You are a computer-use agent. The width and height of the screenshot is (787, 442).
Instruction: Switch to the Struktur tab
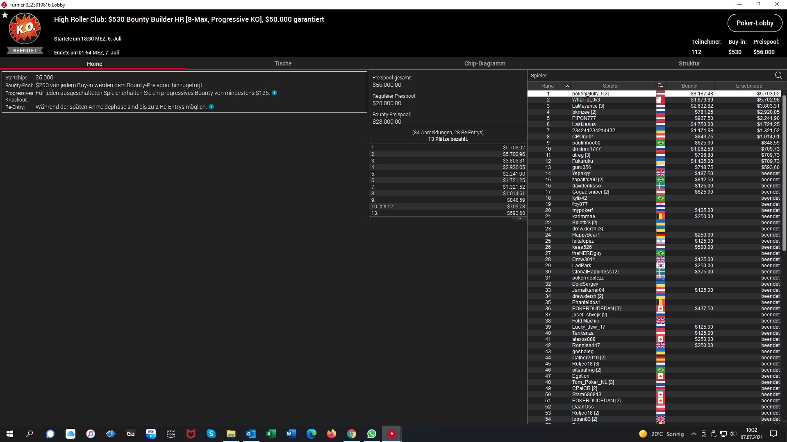point(689,63)
